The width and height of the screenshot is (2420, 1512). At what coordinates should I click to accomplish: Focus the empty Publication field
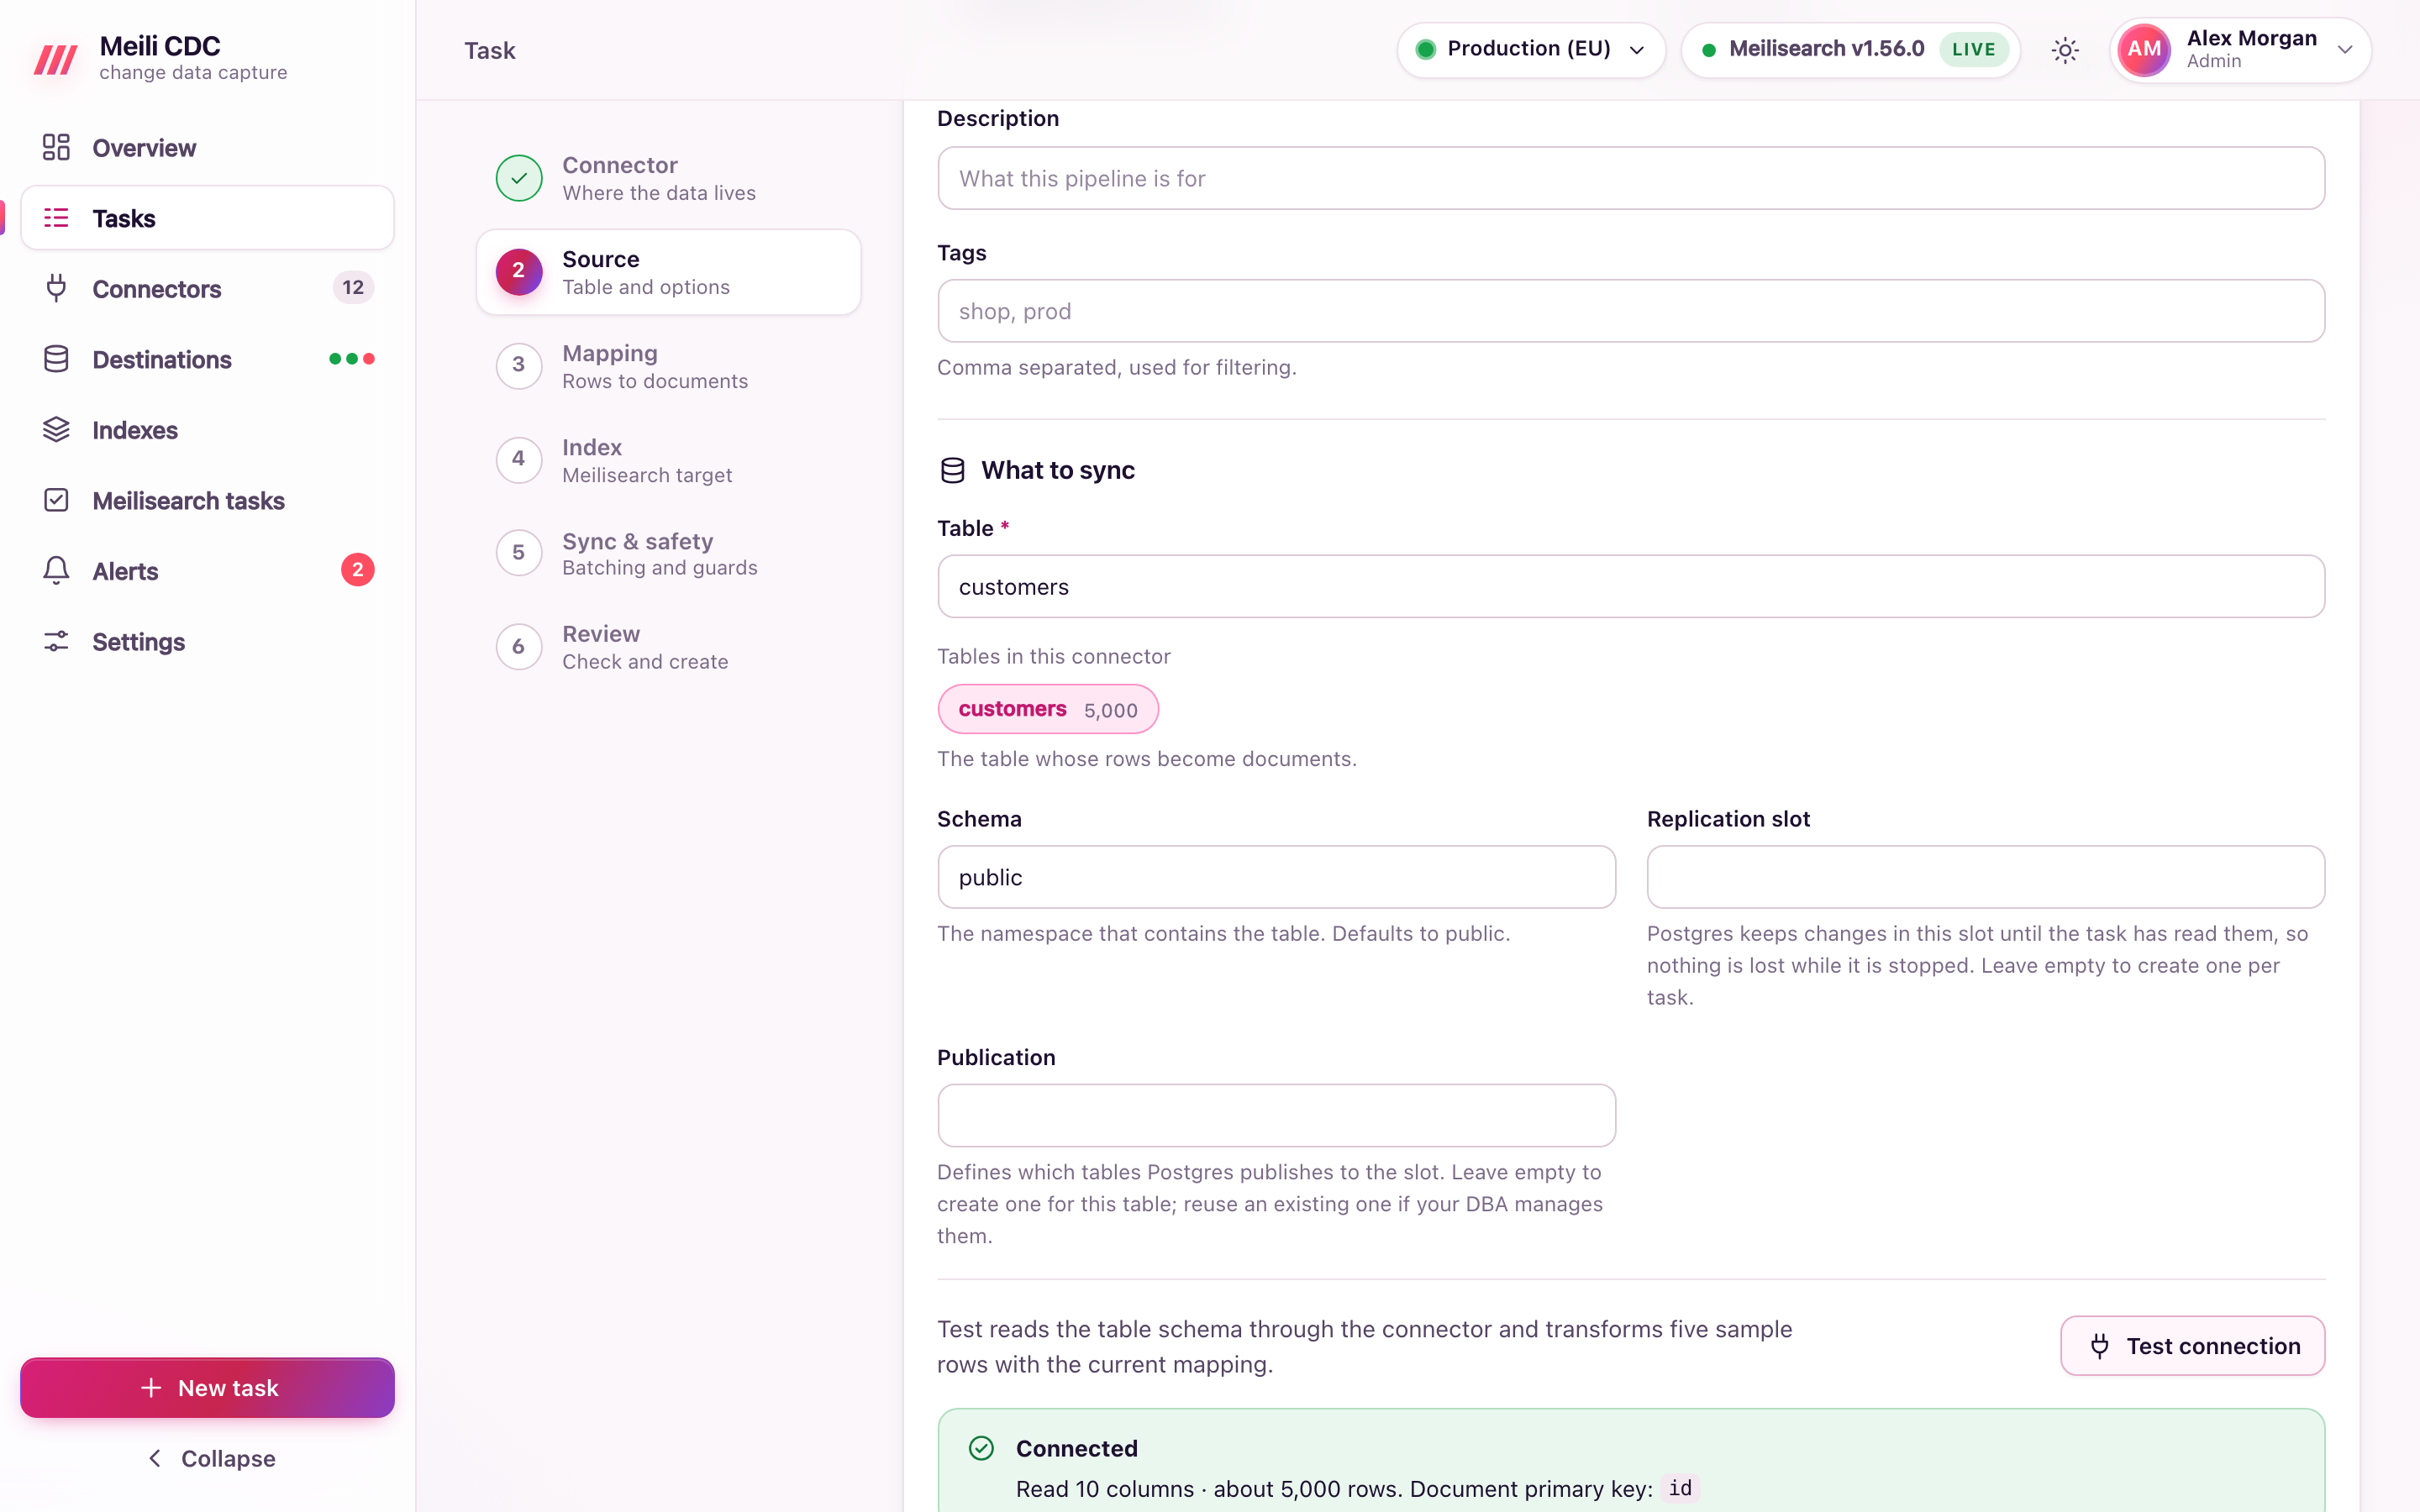click(x=1276, y=1116)
